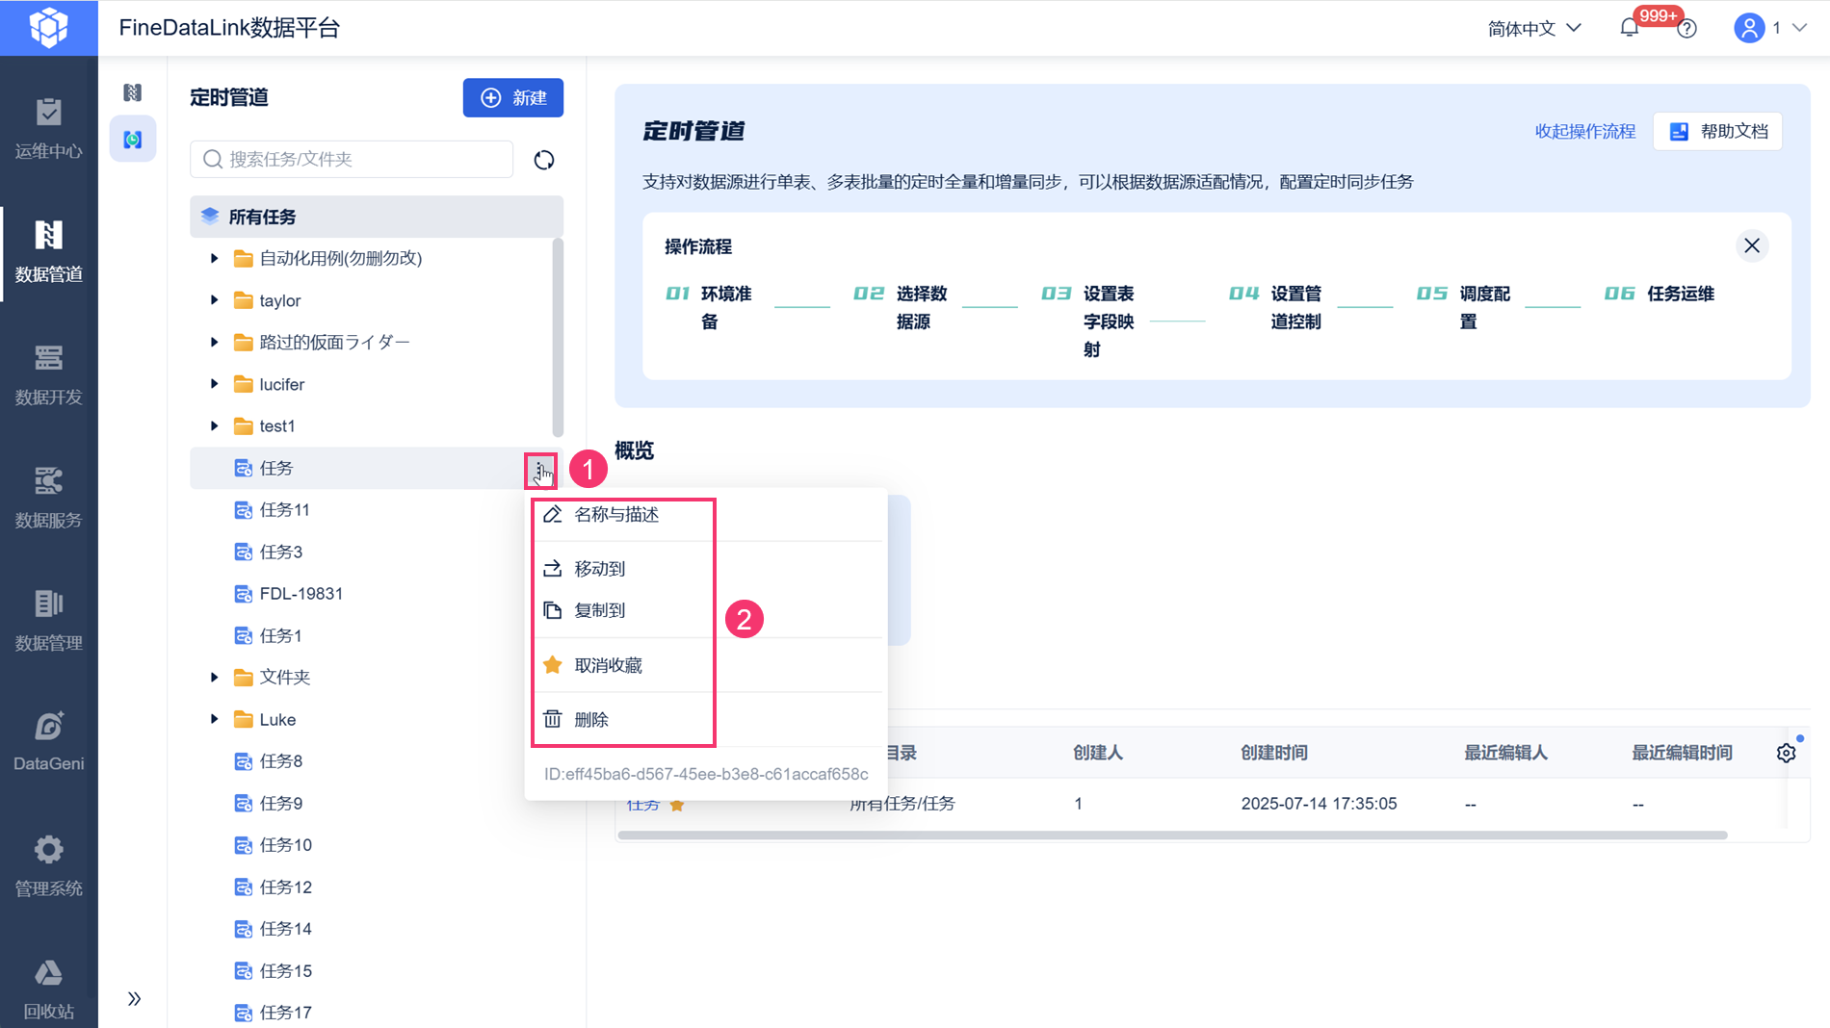The image size is (1830, 1028).
Task: Click the 2025-07-14 17:35:05 cell
Action: (1319, 804)
